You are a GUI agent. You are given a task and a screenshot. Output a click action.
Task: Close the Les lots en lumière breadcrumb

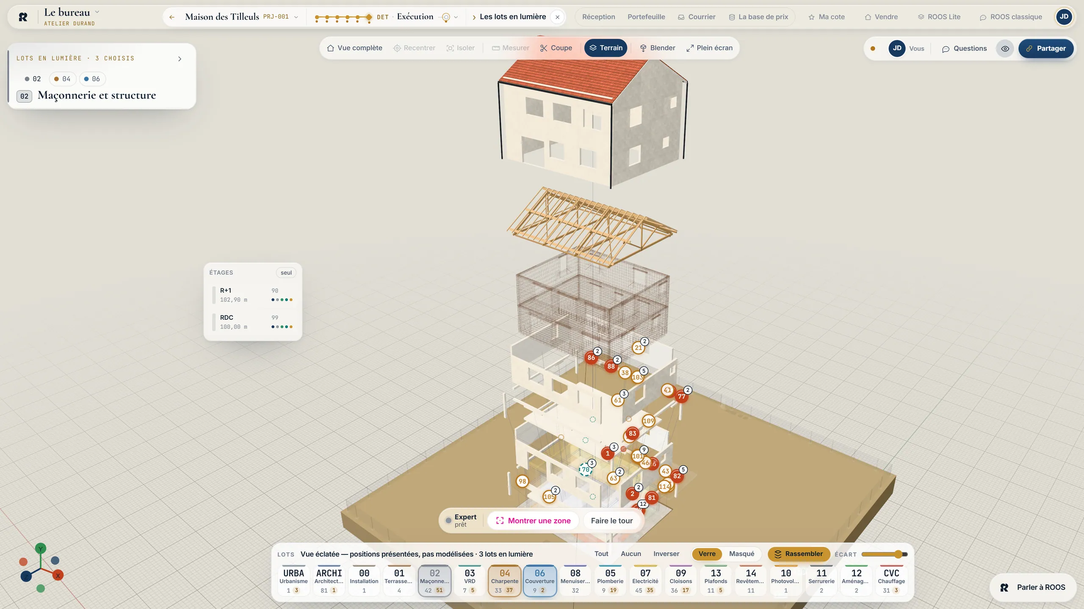[557, 17]
